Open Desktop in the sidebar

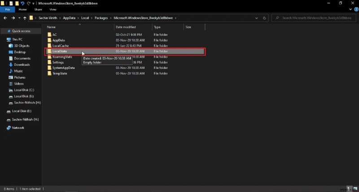(x=20, y=52)
